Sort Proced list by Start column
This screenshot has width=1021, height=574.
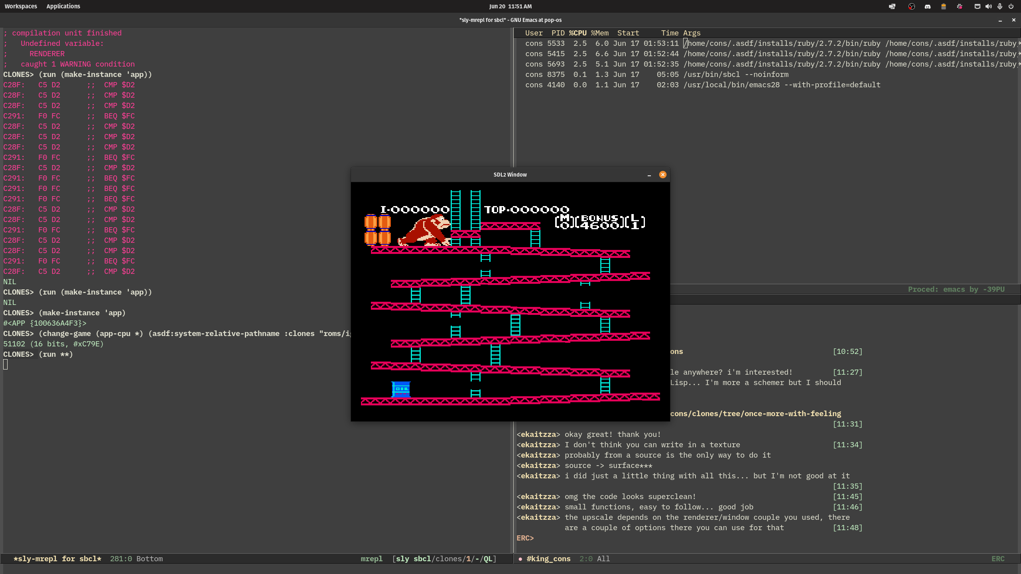(x=628, y=33)
